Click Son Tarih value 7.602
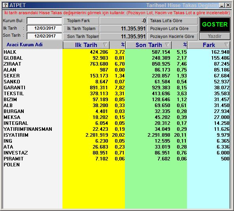The width and height of the screenshot is (234, 211). (164, 159)
